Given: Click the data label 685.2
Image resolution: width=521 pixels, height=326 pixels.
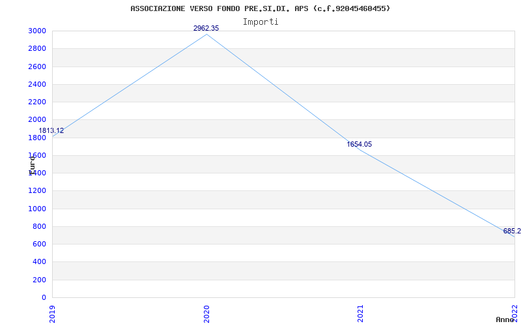Looking at the screenshot, I should point(512,231).
